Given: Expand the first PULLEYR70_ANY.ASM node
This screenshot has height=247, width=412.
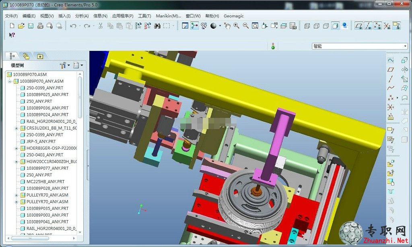Looking at the screenshot, I should [x=16, y=195].
